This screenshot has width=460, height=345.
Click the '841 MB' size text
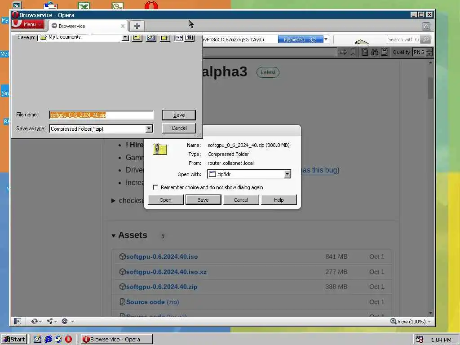[x=336, y=257]
